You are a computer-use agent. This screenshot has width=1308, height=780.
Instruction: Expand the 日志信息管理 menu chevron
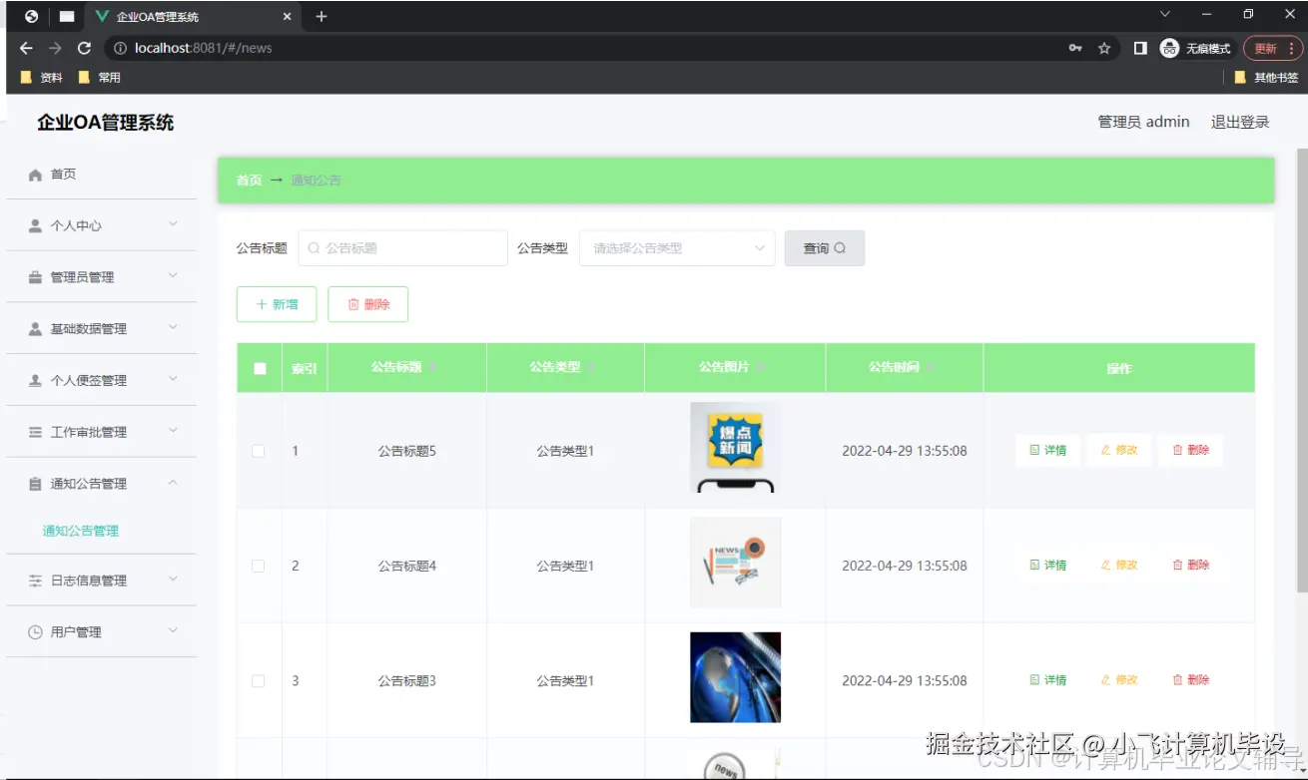(172, 579)
